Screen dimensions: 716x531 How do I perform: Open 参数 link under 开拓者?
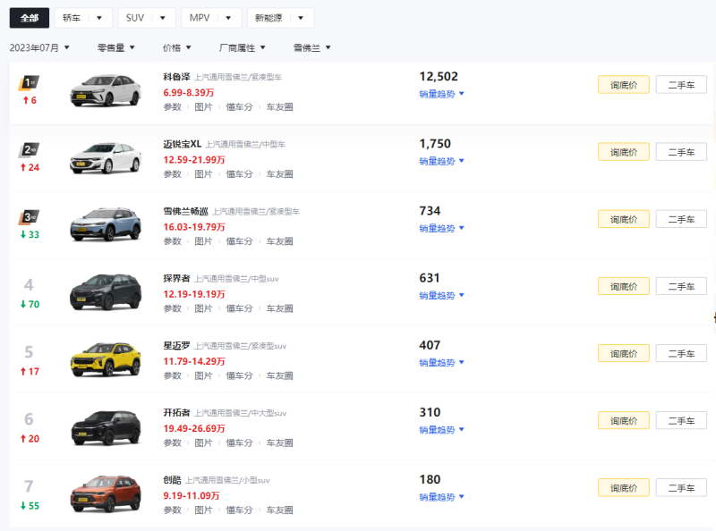click(172, 442)
